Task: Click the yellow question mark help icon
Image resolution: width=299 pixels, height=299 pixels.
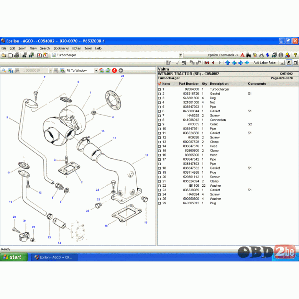Action: point(296,55)
